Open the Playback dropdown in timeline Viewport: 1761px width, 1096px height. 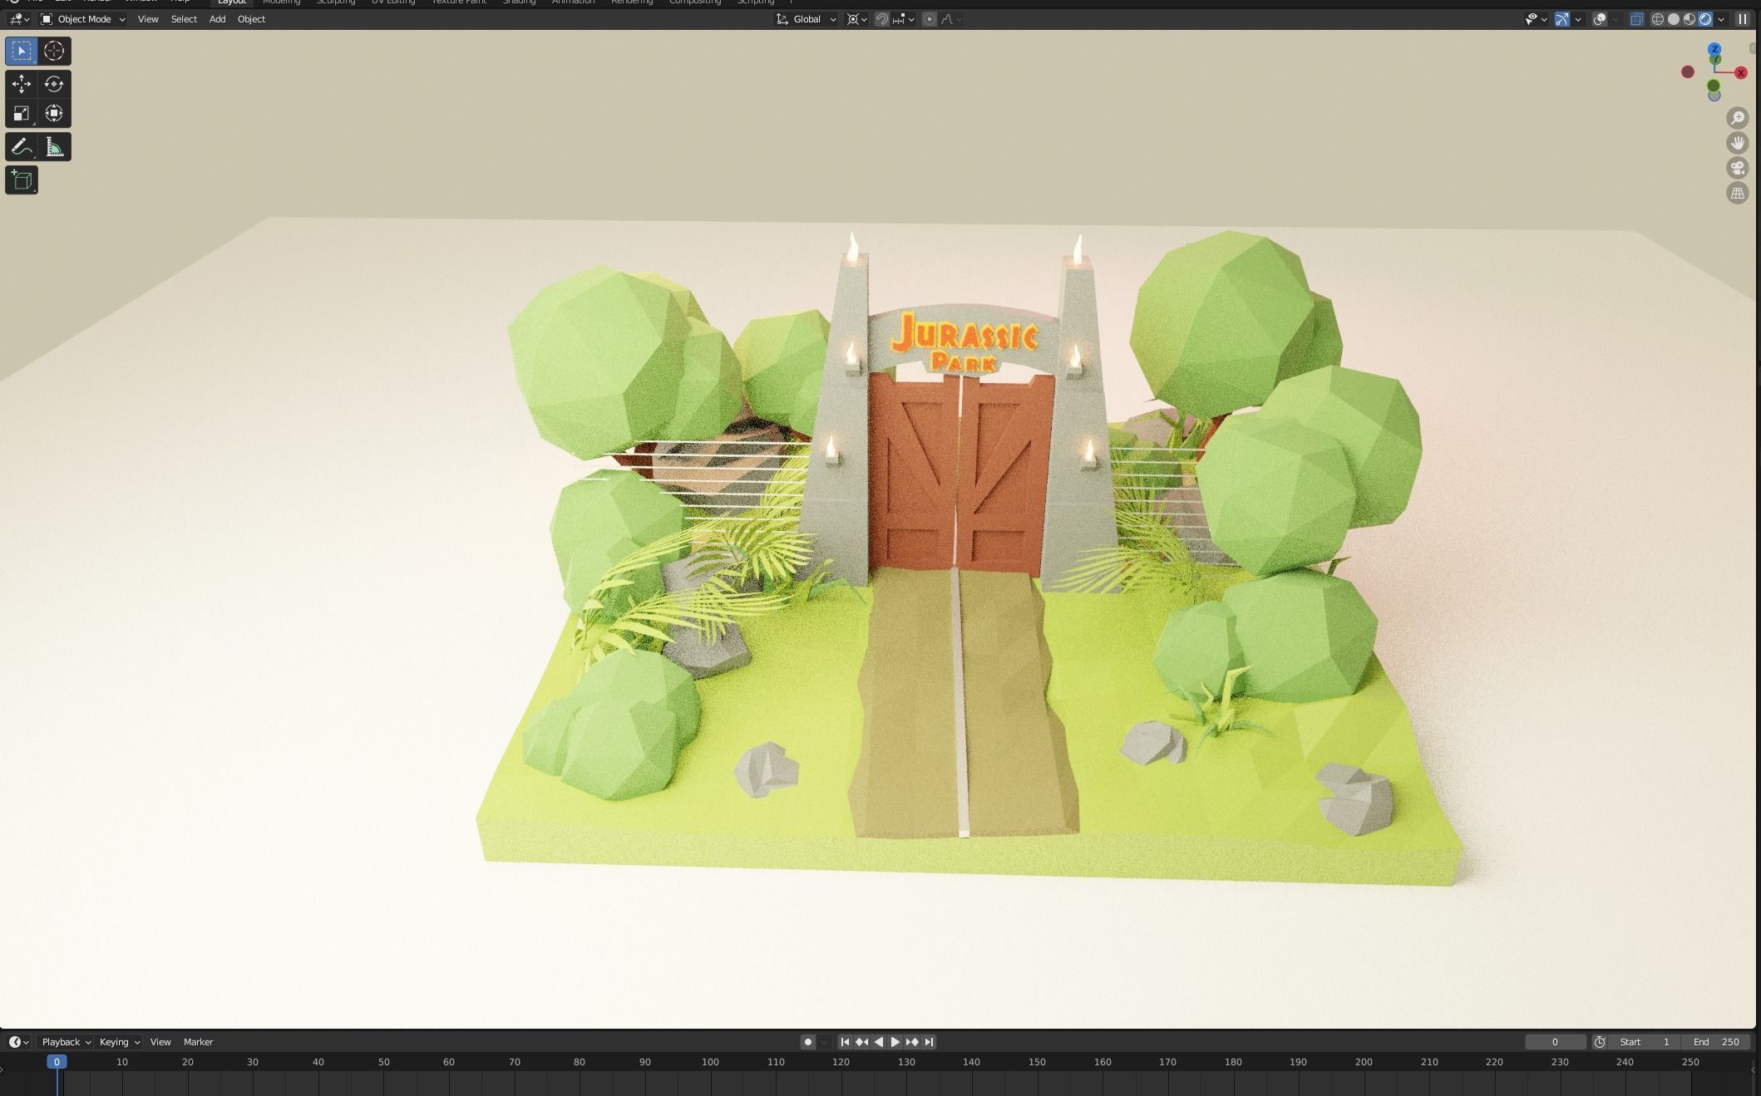67,1042
